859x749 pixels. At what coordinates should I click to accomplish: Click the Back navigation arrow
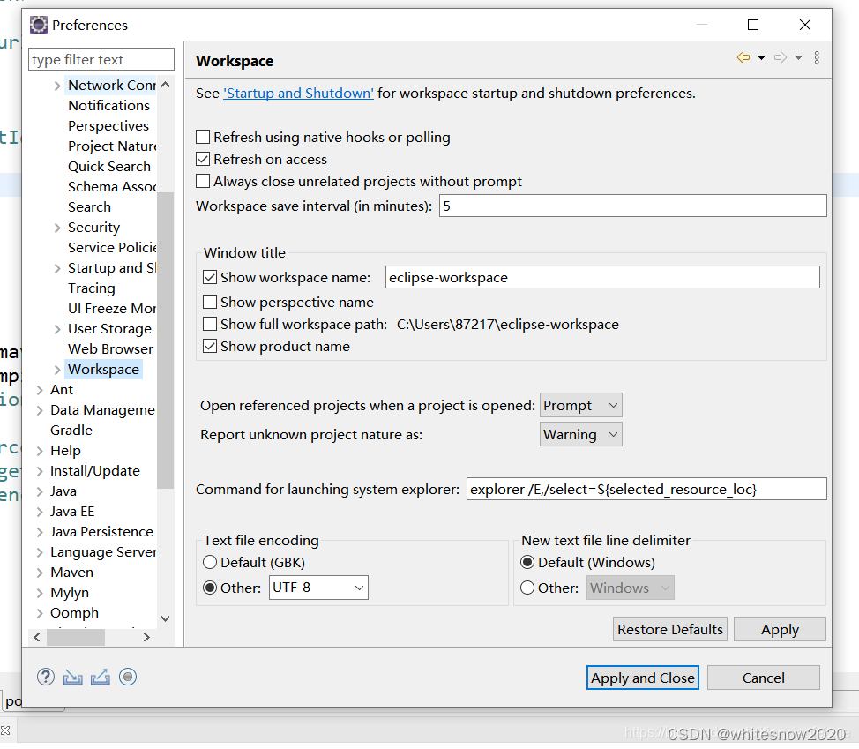point(742,56)
